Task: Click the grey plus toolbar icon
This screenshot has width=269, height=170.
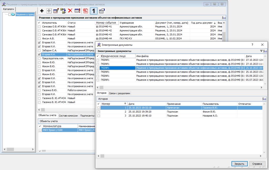Action: 49,11
